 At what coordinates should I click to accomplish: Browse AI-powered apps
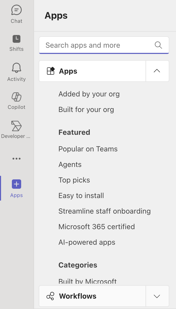pyautogui.click(x=87, y=242)
